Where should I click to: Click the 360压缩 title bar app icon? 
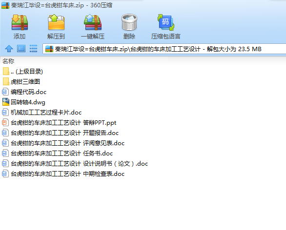(5, 5)
